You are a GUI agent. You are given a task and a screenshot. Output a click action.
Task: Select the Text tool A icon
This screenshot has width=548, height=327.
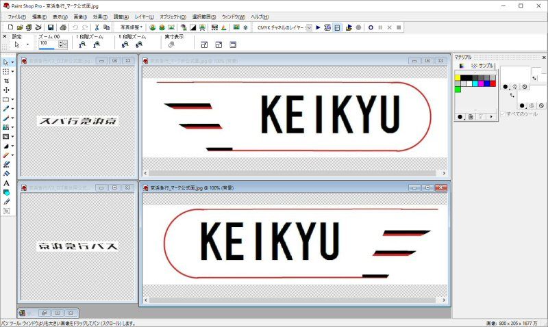coord(6,183)
